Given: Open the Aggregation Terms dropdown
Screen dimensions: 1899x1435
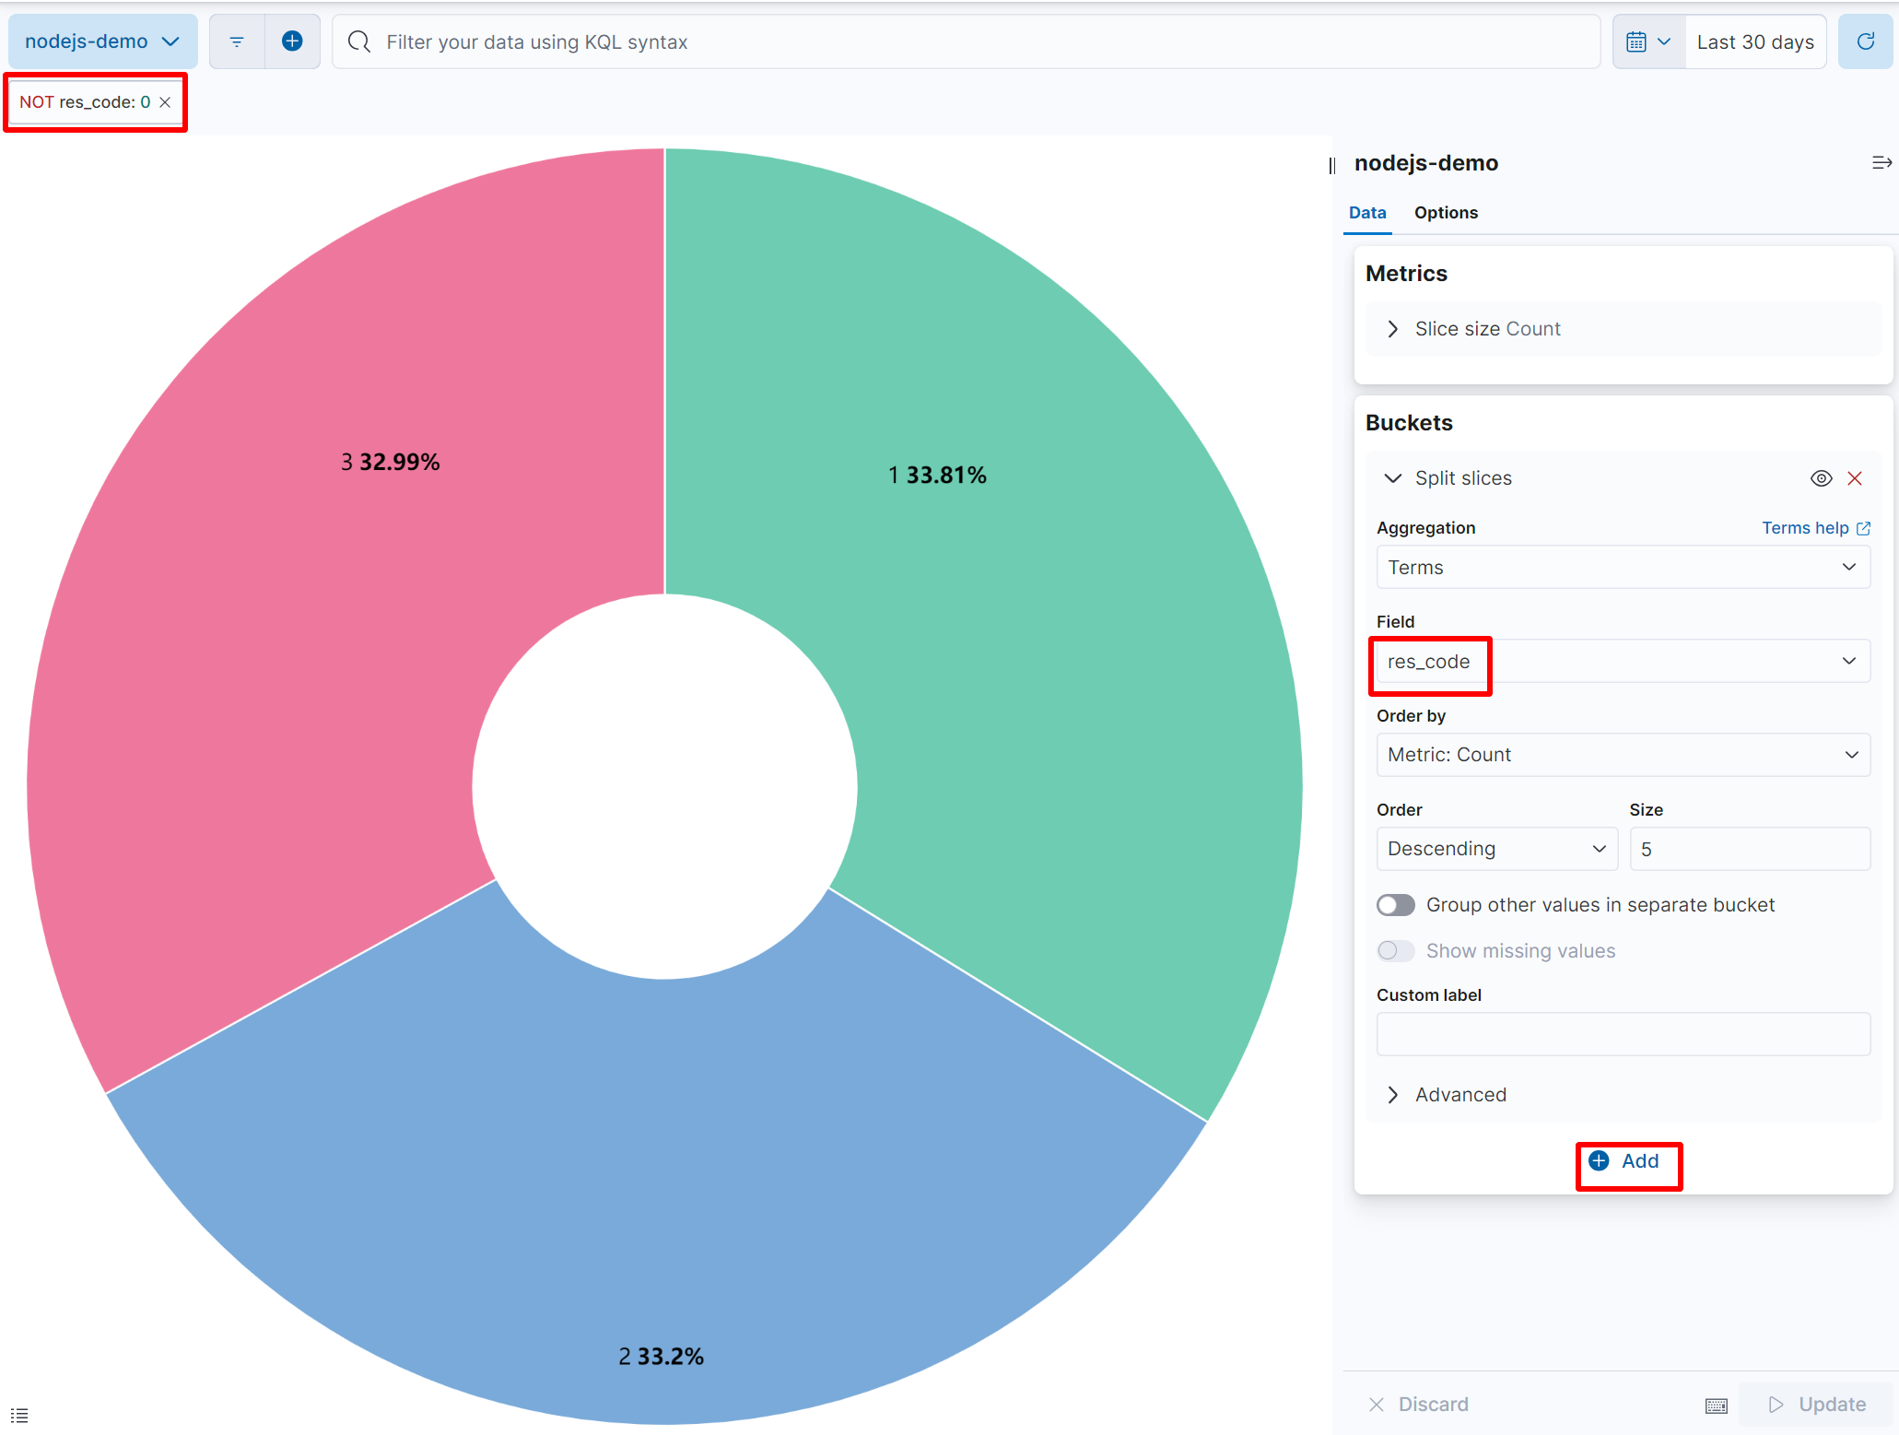Looking at the screenshot, I should click(x=1622, y=568).
